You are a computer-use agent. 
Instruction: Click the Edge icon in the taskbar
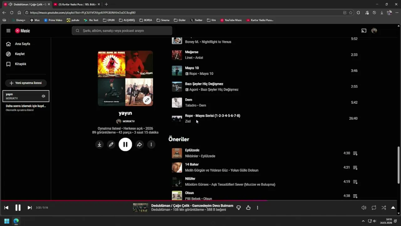16,221
